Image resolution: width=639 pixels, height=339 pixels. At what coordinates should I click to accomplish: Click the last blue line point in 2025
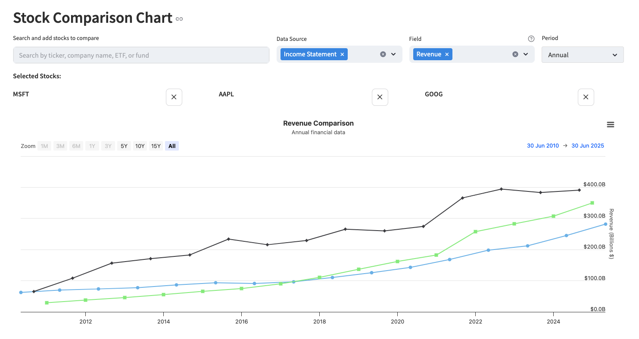(x=605, y=224)
